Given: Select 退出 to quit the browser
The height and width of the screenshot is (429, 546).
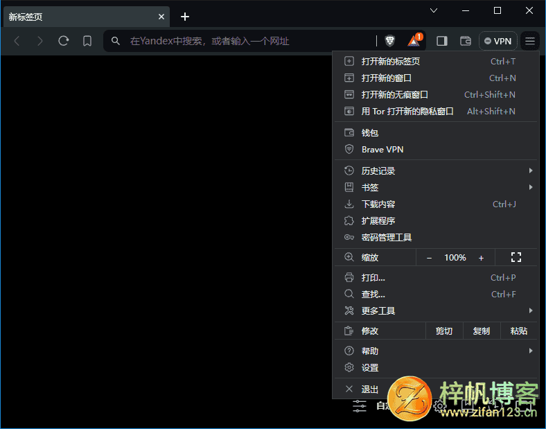Looking at the screenshot, I should click(x=436, y=389).
